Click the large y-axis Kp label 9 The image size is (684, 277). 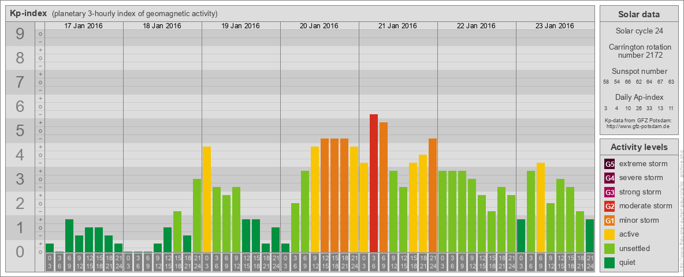(20, 34)
